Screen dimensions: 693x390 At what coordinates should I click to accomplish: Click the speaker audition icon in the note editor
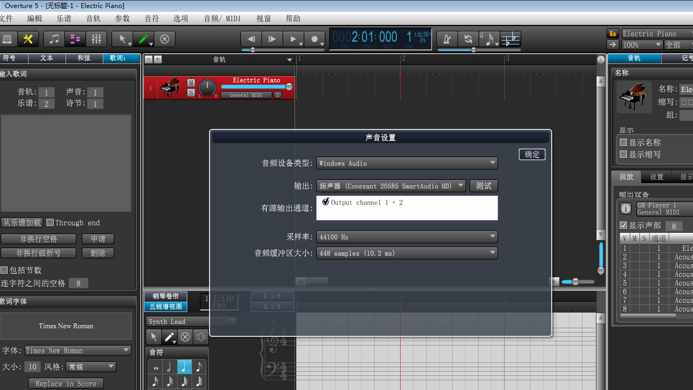(x=201, y=337)
